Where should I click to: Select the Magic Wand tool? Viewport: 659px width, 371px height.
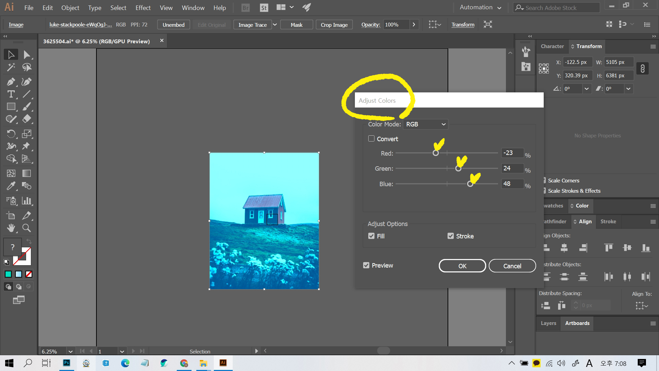pyautogui.click(x=11, y=67)
